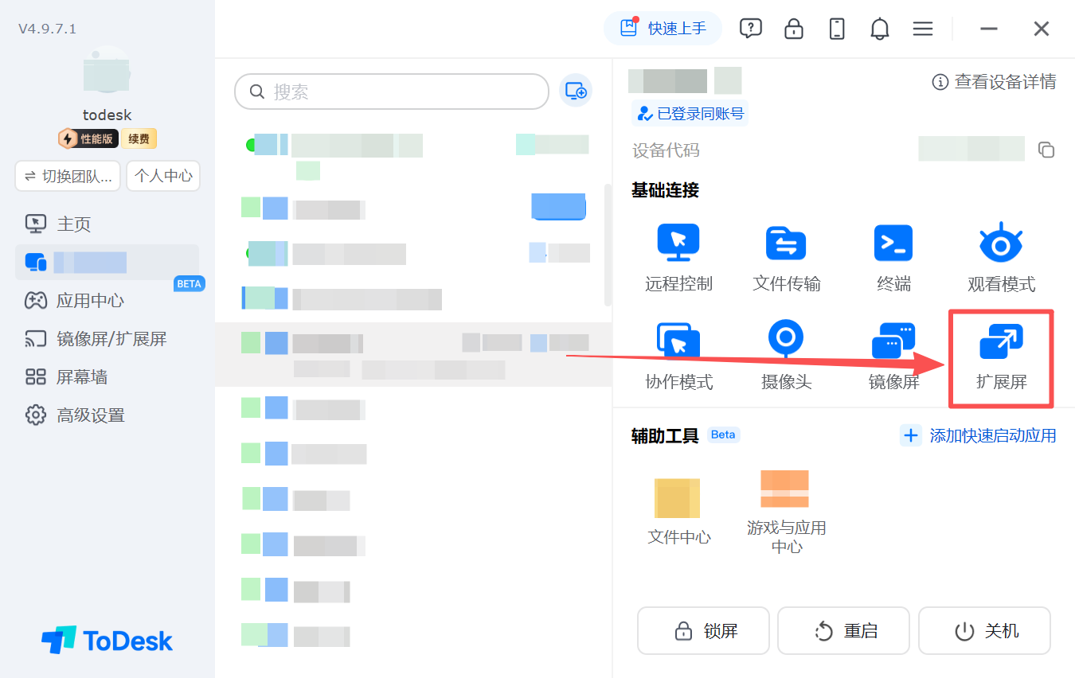Open 镜像屏/扩展屏 in the sidebar
1075x678 pixels.
107,338
